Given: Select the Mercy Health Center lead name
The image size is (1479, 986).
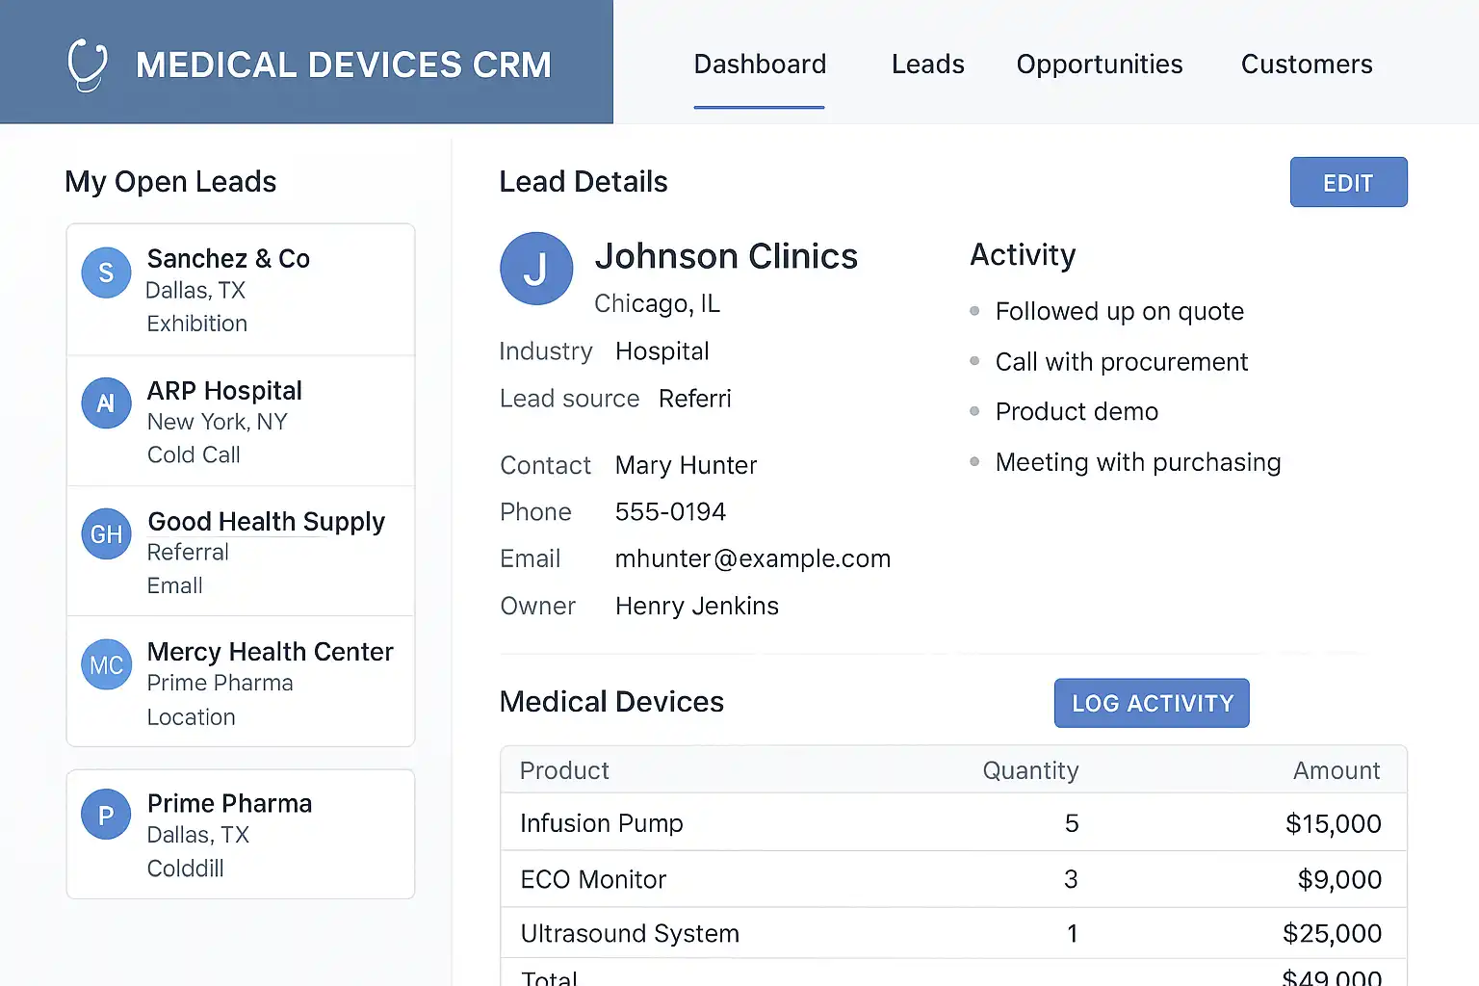Looking at the screenshot, I should coord(270,652).
